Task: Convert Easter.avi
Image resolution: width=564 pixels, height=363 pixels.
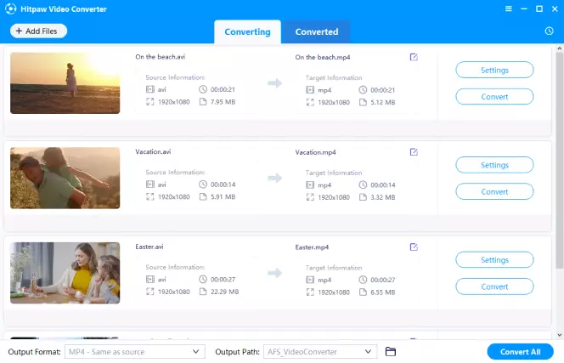Action: [x=494, y=286]
